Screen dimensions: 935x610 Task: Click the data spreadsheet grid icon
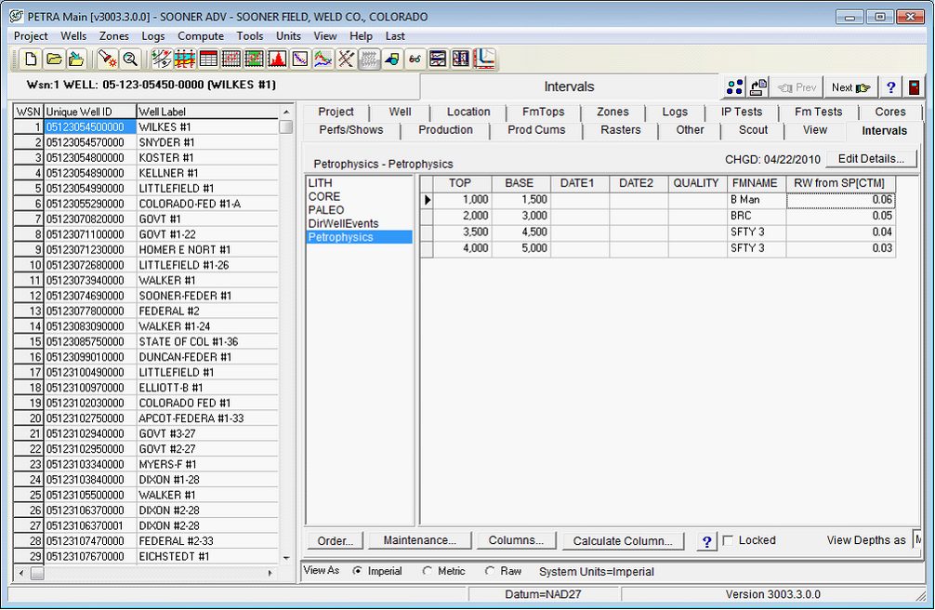[208, 59]
